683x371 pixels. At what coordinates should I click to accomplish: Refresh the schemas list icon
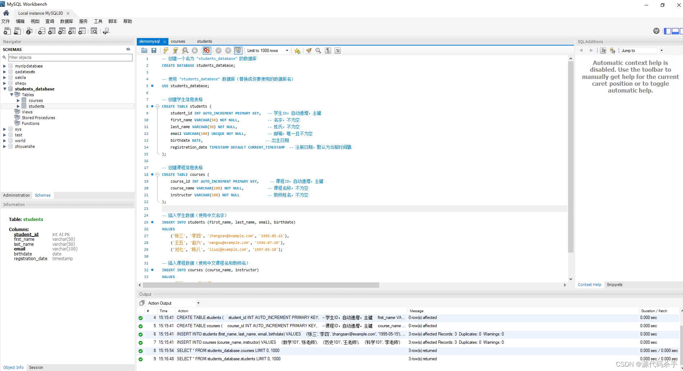click(x=128, y=49)
